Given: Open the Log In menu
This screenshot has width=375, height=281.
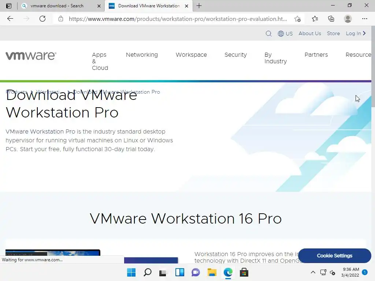Looking at the screenshot, I should (356, 33).
